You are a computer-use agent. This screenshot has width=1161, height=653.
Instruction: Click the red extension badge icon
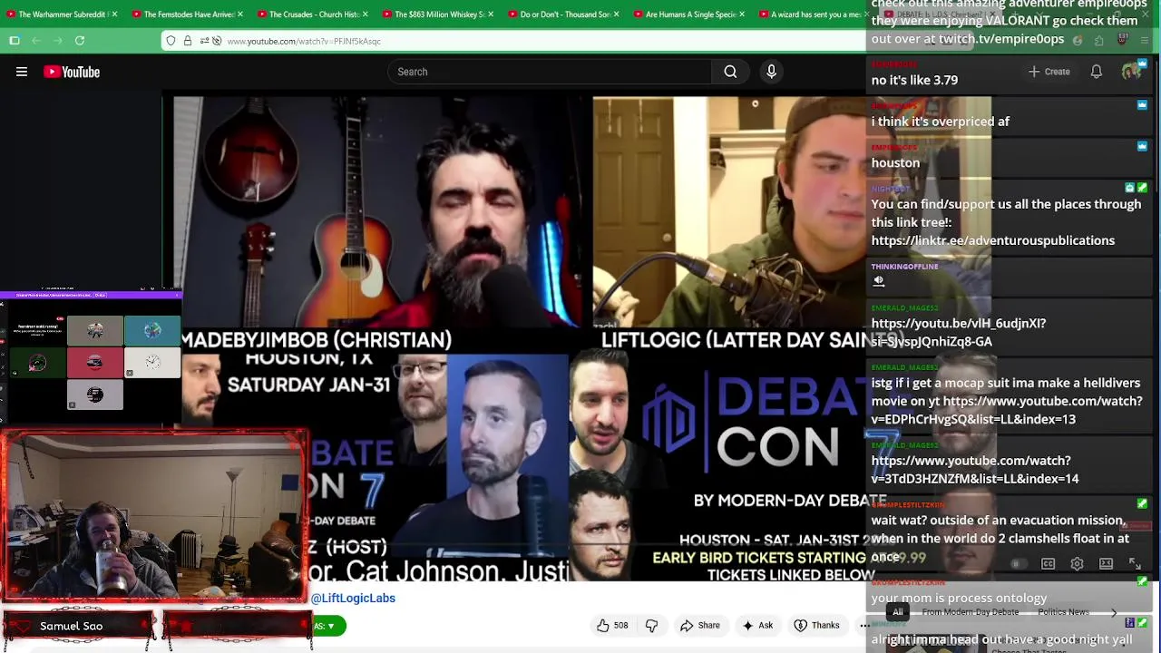click(x=1122, y=40)
